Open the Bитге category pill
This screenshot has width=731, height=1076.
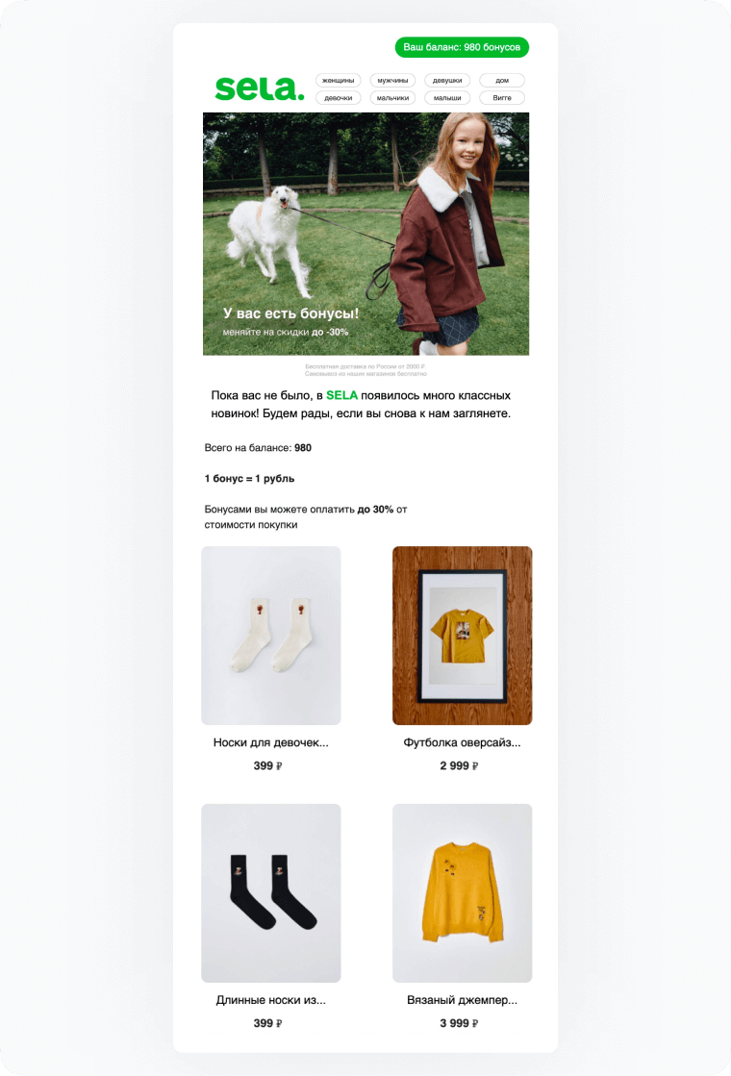(502, 98)
